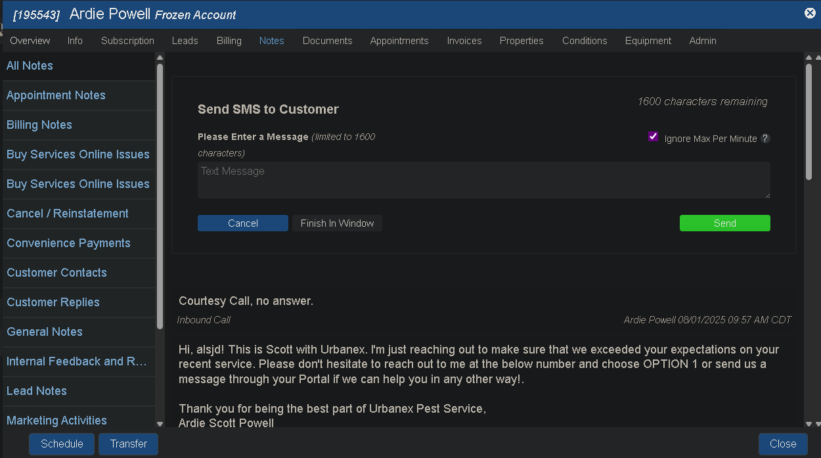
Task: Open the Overview tab
Action: point(30,41)
